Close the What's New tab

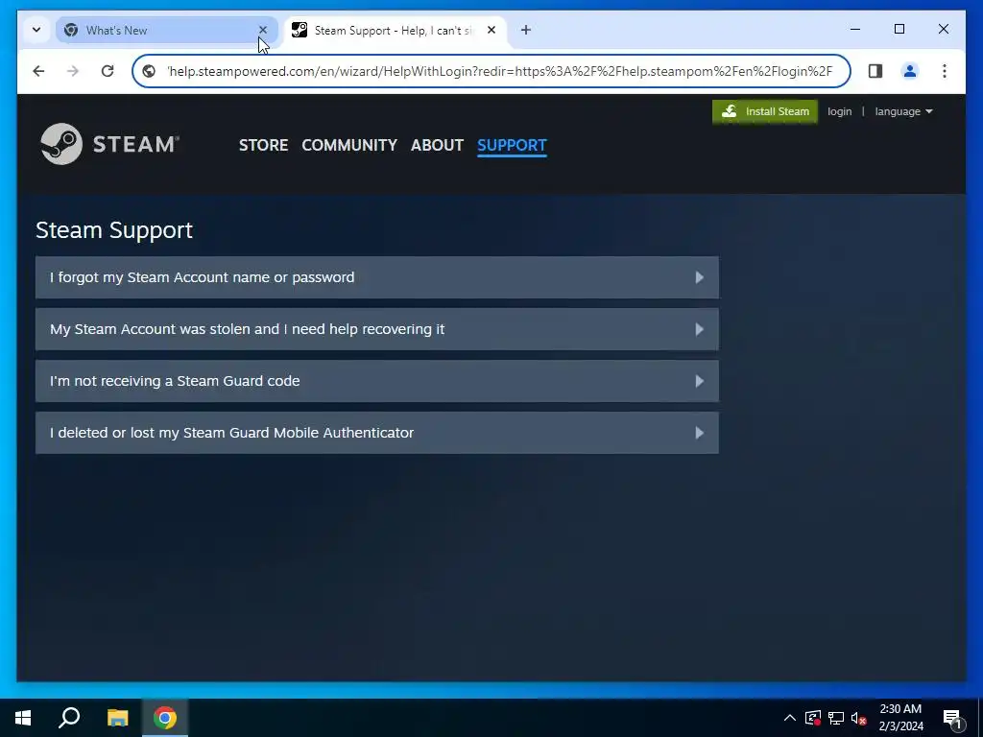[263, 30]
